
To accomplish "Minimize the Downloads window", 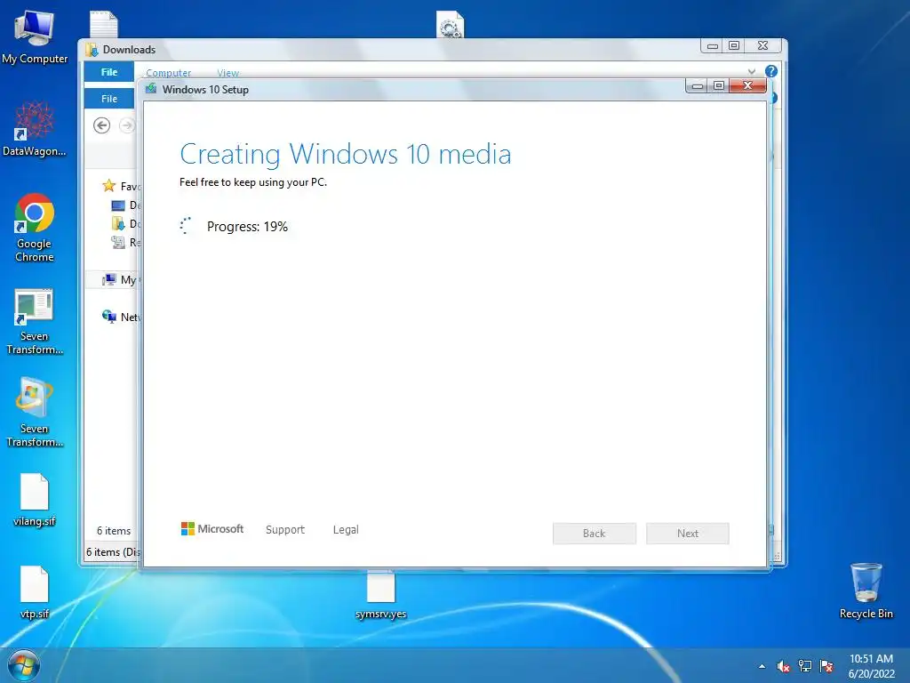I will tap(713, 46).
